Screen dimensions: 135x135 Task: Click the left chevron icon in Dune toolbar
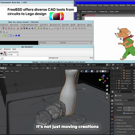pos(69,28)
